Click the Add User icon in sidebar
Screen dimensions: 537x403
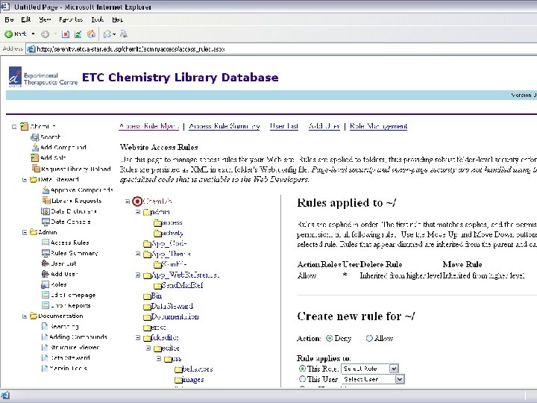45,274
